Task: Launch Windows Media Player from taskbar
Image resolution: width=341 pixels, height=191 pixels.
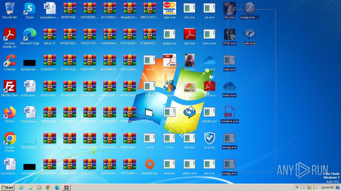Action: (x=39, y=188)
